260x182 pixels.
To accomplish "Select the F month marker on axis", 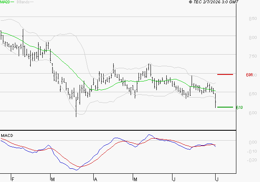I will coord(13,179).
